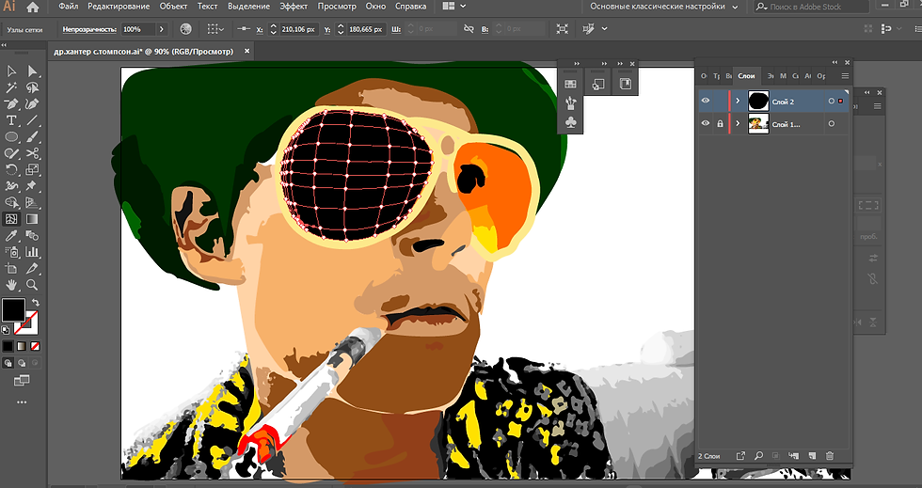The image size is (922, 488).
Task: Open Layers panel hamburger menu
Action: [x=845, y=76]
